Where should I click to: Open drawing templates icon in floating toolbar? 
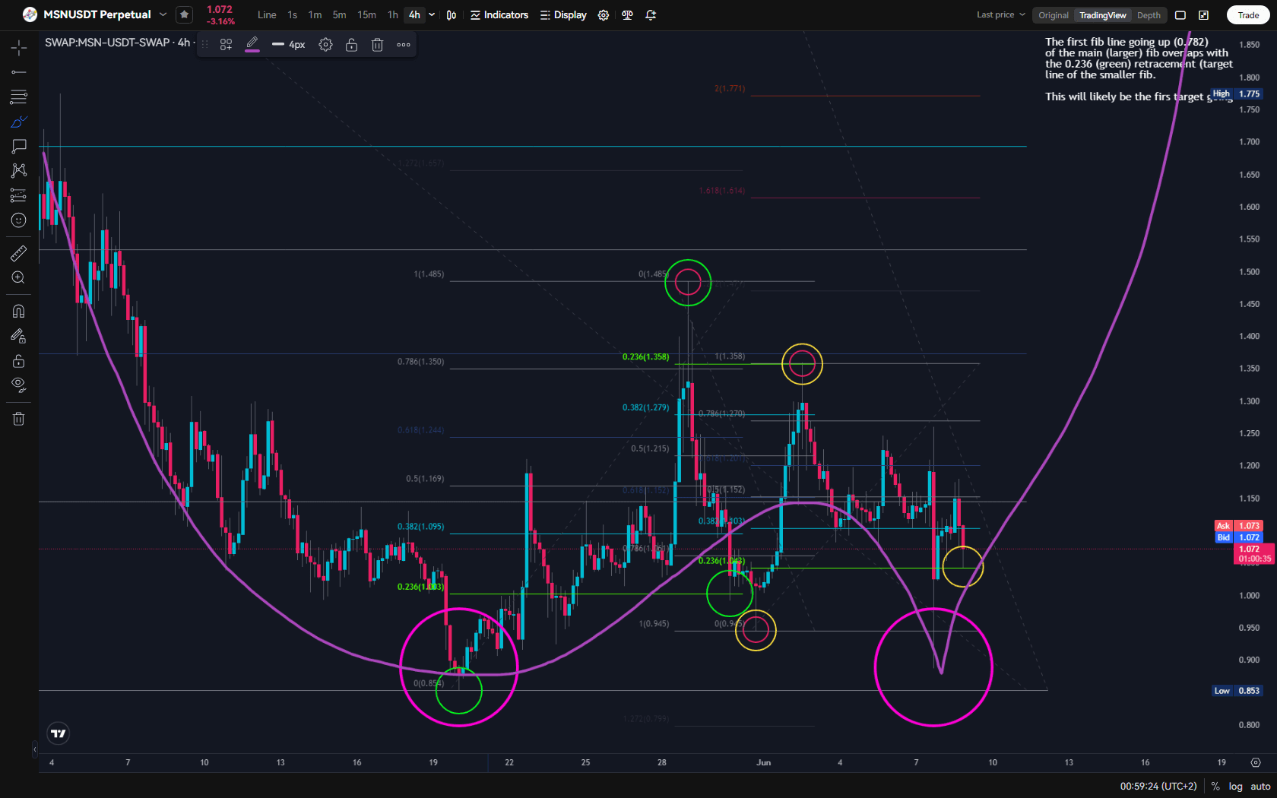click(226, 45)
